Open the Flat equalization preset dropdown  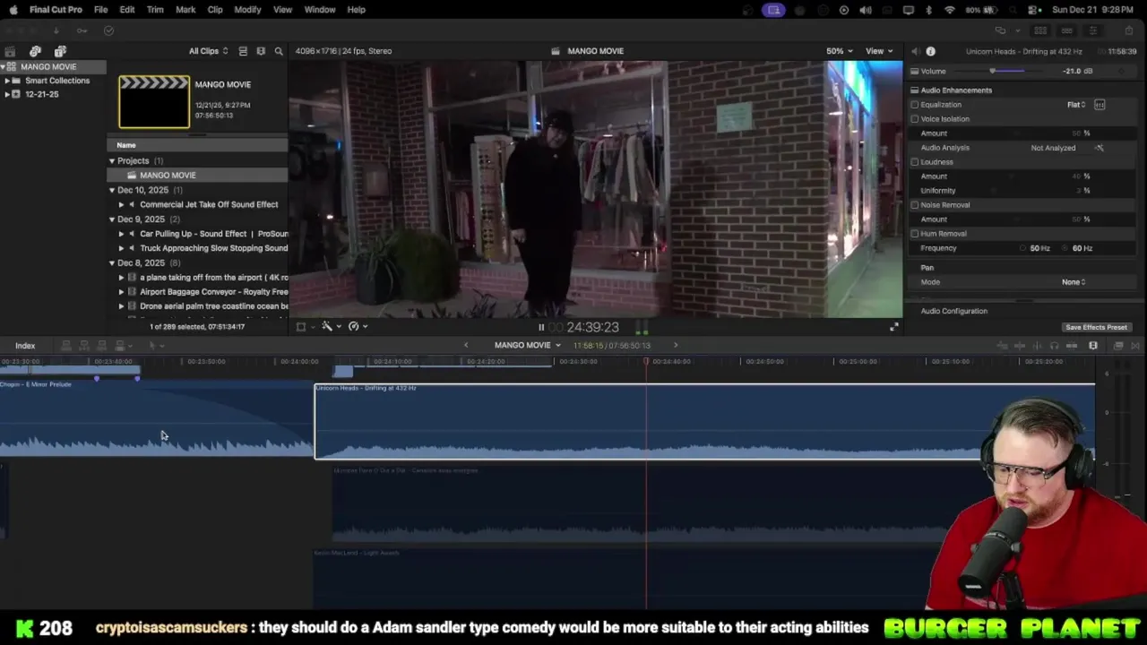(x=1076, y=105)
